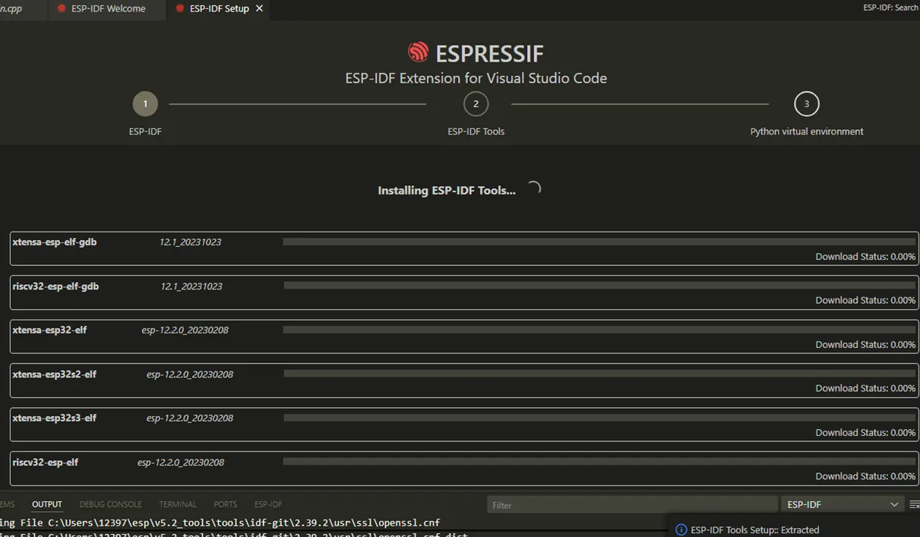This screenshot has height=537, width=920.
Task: Click the xtensa-esp32s3-elf tool name
Action: (55, 419)
